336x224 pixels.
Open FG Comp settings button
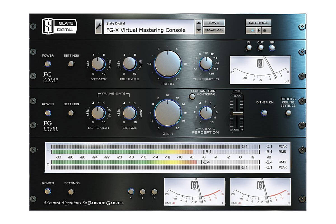(71, 64)
